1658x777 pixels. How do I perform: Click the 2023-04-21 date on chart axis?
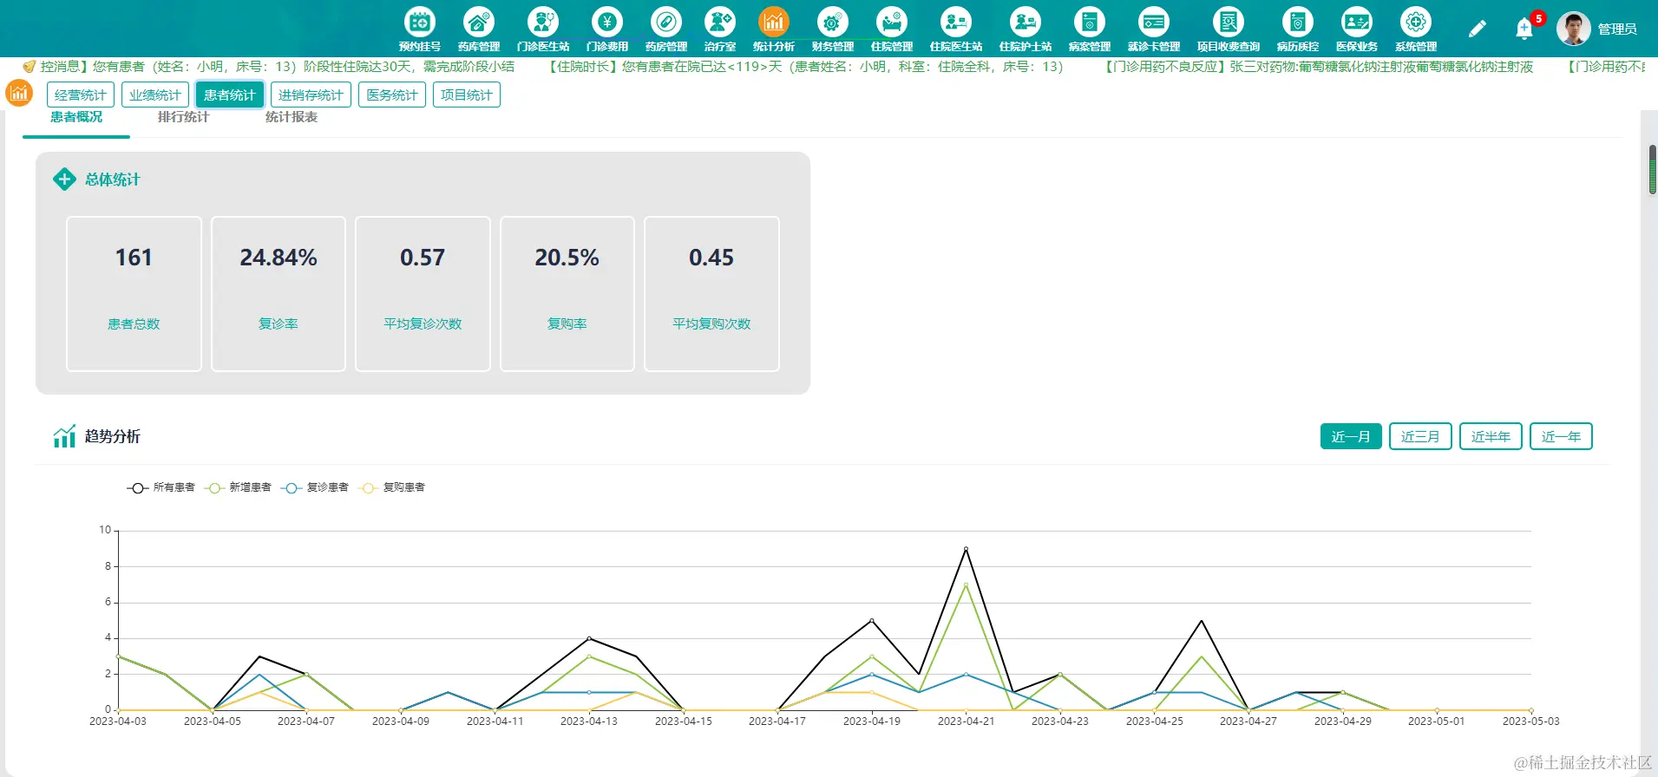click(966, 721)
